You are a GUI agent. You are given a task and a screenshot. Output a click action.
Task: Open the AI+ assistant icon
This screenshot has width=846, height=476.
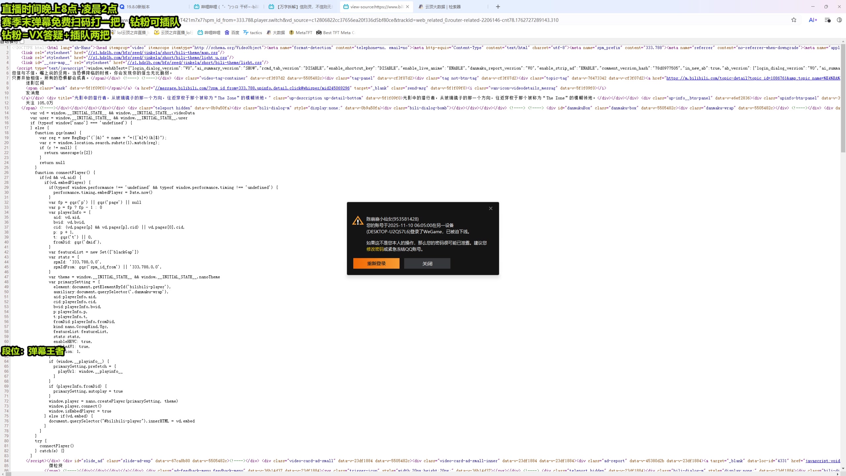point(813,20)
